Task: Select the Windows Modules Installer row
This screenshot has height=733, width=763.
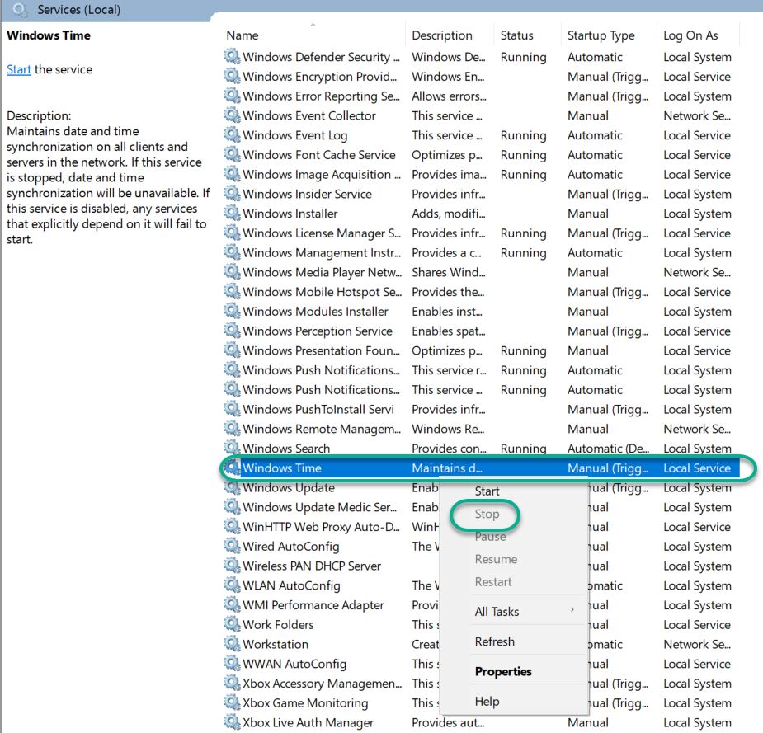Action: [x=481, y=312]
